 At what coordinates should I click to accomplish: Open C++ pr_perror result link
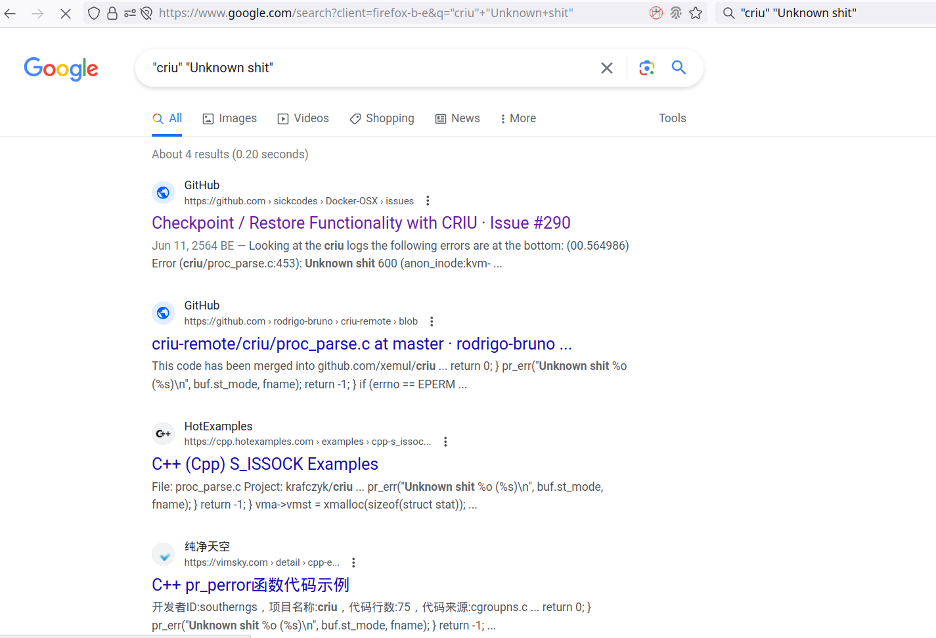click(x=250, y=585)
